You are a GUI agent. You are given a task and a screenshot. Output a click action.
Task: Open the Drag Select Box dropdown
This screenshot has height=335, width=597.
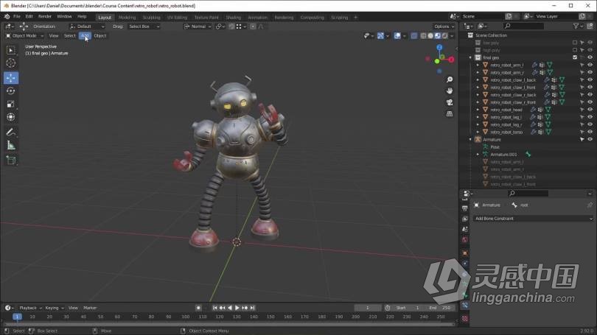click(x=144, y=27)
